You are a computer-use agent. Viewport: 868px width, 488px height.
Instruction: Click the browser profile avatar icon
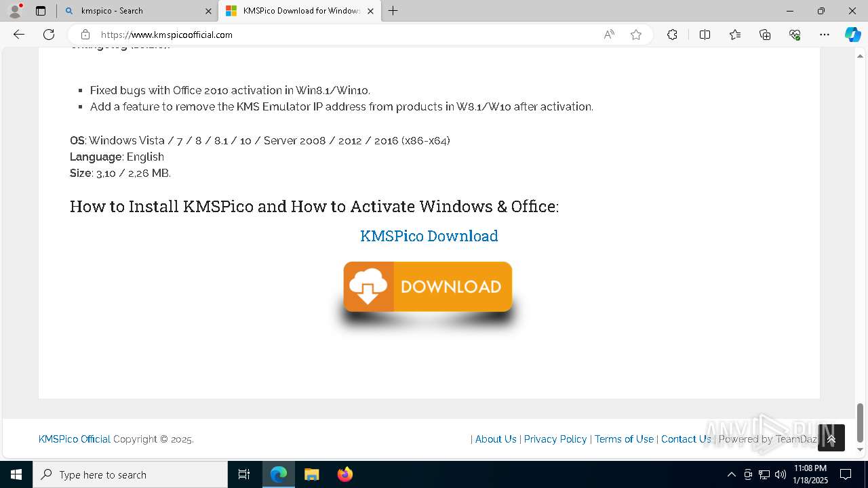point(14,11)
